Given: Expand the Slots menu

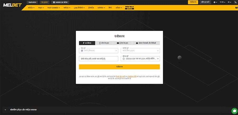Looking at the screenshot, I should coord(67,8).
